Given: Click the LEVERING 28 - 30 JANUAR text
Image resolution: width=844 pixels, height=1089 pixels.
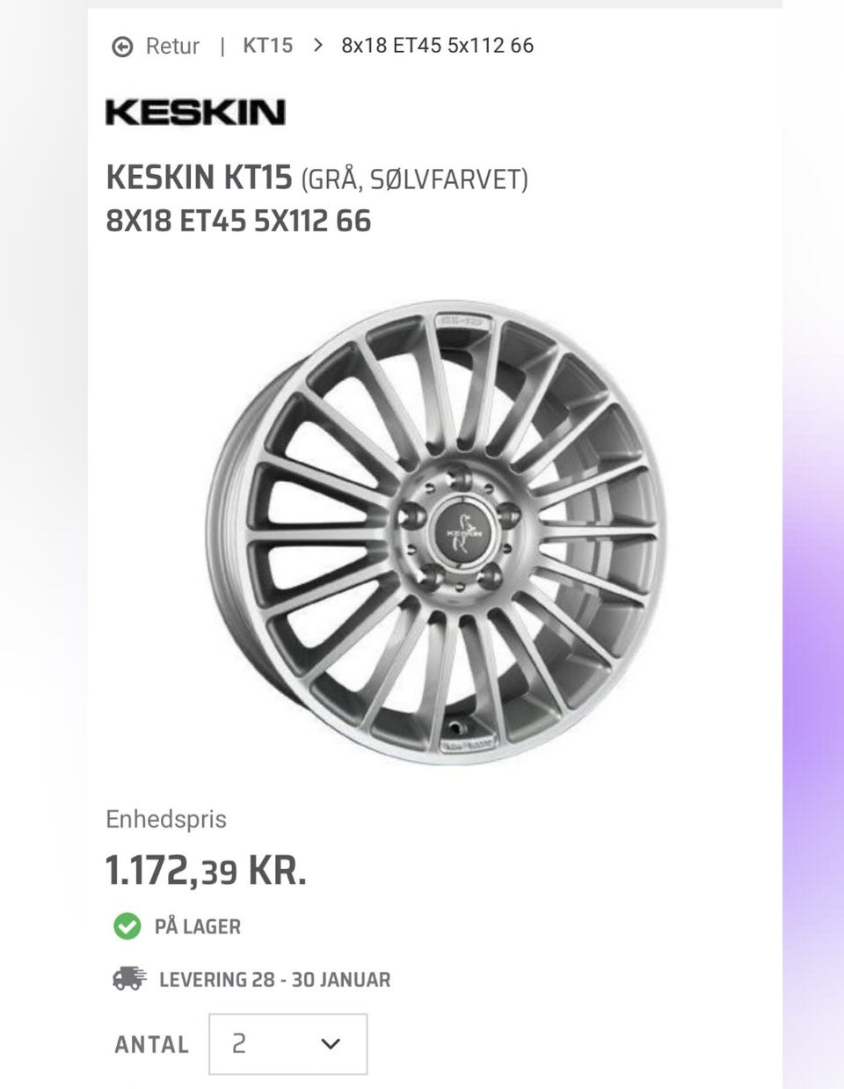Looking at the screenshot, I should point(274,979).
